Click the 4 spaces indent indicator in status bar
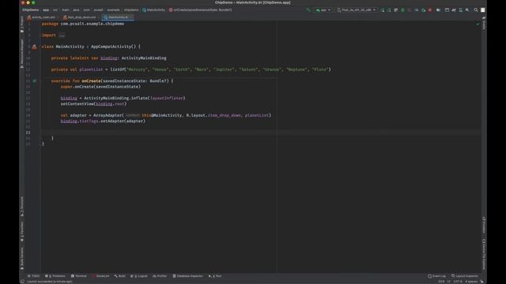 click(471, 282)
